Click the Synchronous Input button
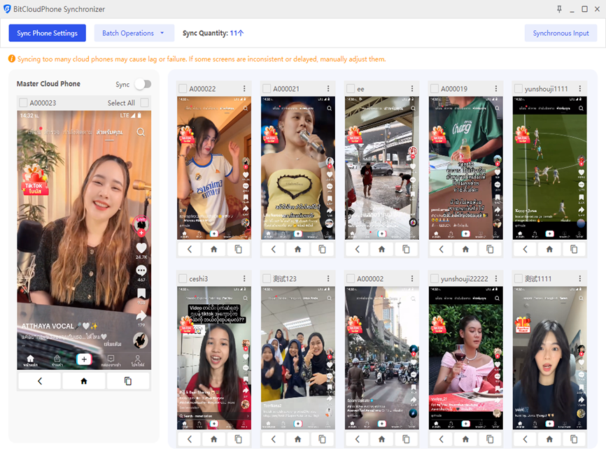The image size is (606, 451). (560, 33)
